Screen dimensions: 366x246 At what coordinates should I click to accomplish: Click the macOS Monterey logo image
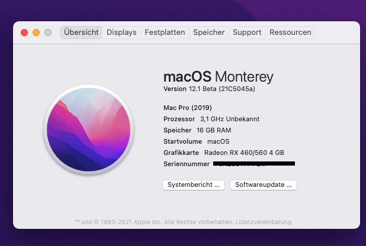point(89,130)
